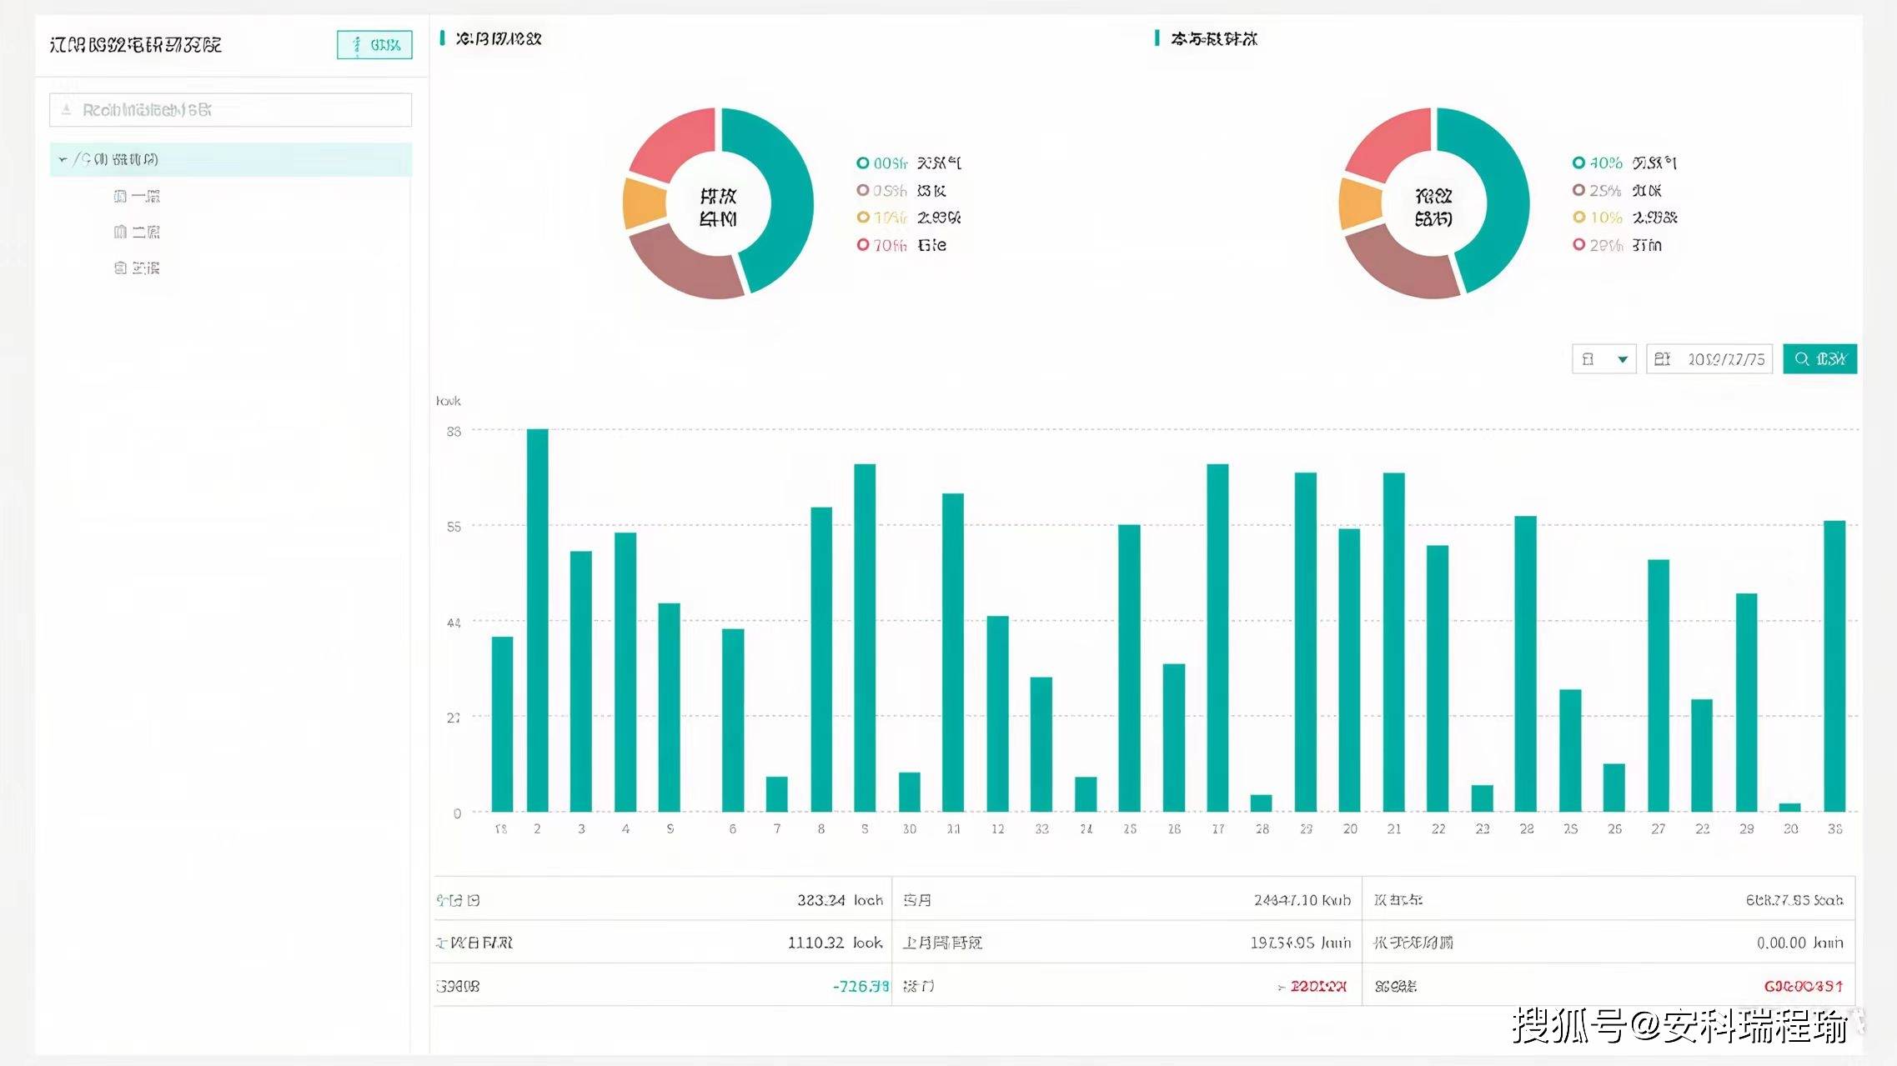Screen dimensions: 1897x1066
Task: Collapse the highlighted root tree node arrow
Action: coord(63,159)
